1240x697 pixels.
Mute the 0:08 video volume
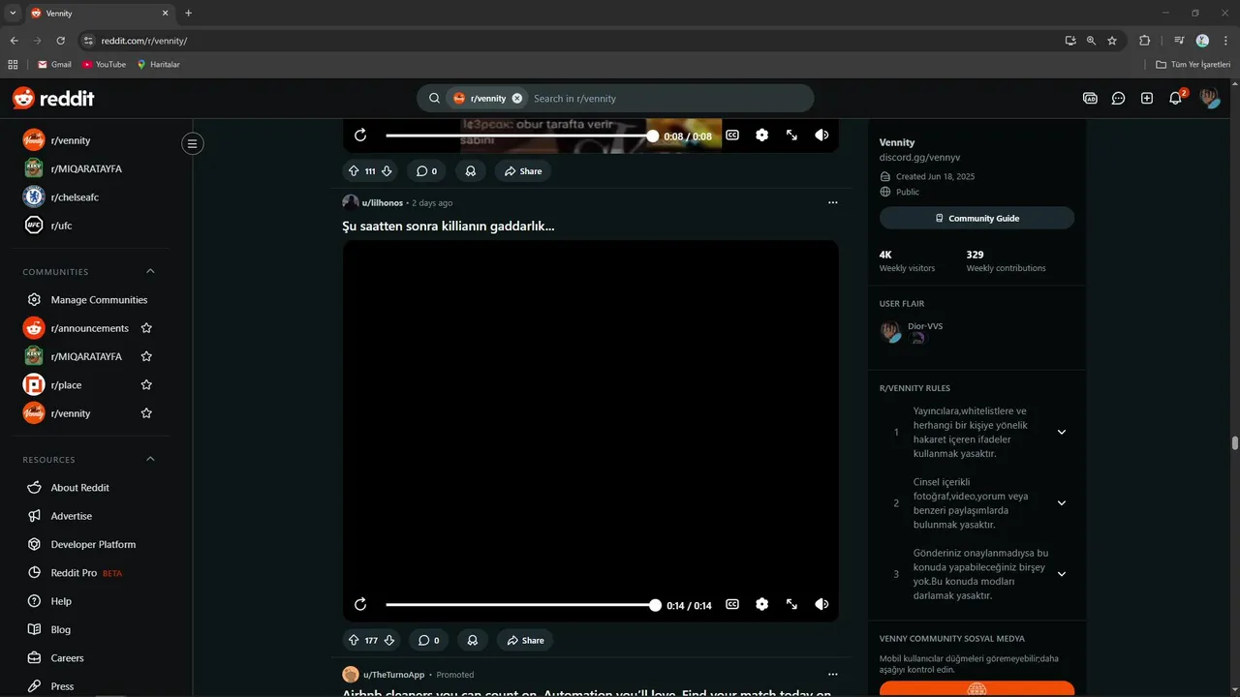pyautogui.click(x=821, y=136)
